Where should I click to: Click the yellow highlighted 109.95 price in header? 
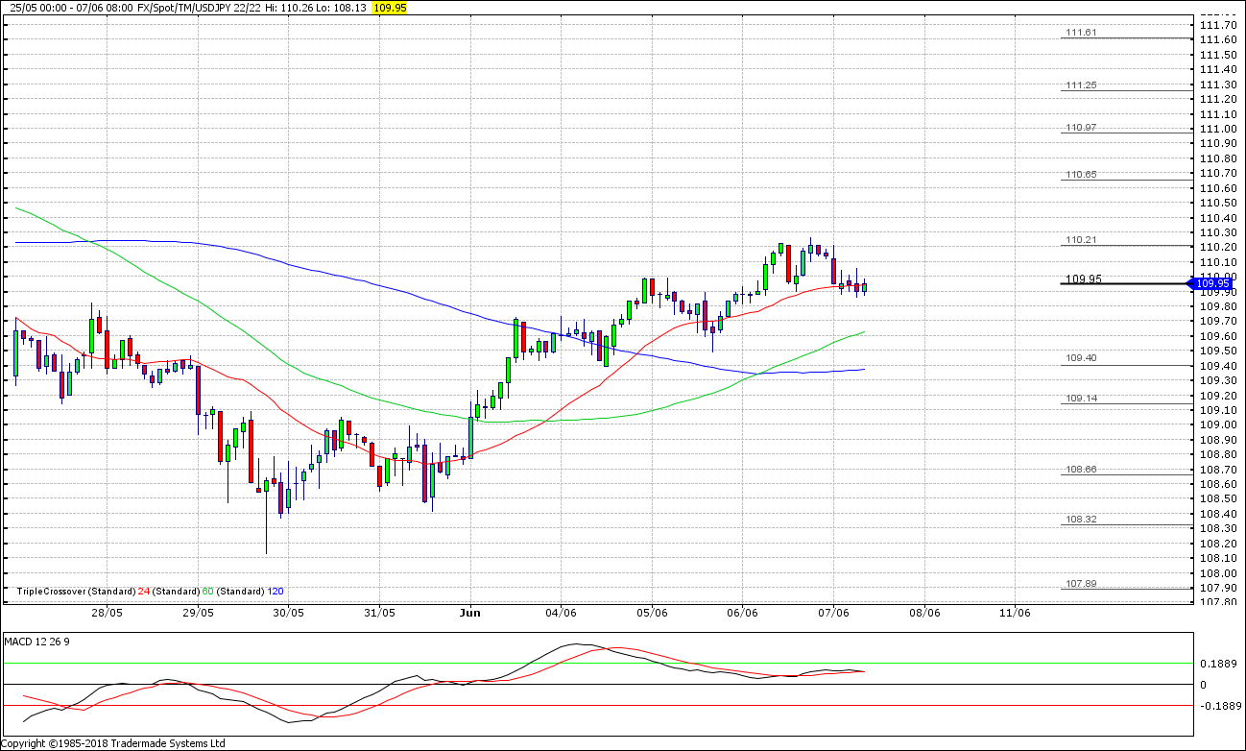click(x=390, y=7)
